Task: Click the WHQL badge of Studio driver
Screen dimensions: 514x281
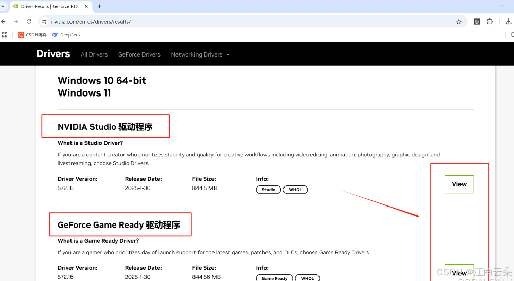Action: [x=295, y=190]
